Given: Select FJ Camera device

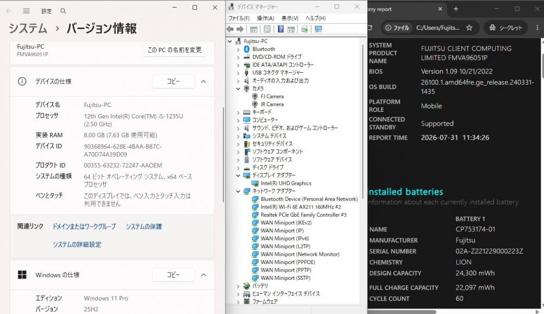Looking at the screenshot, I should [x=272, y=96].
